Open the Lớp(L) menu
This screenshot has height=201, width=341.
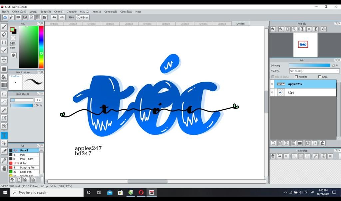tap(33, 12)
